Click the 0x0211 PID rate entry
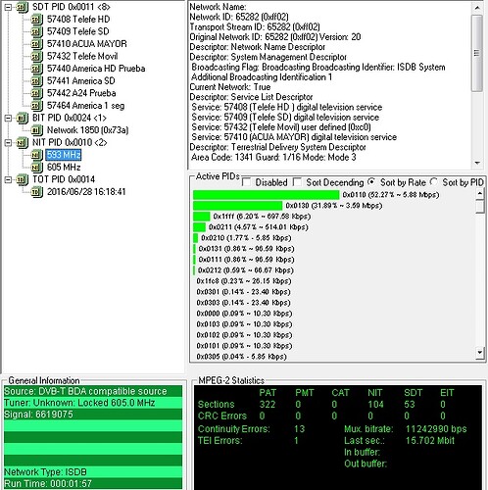The height and width of the screenshot is (490, 488). point(259,227)
